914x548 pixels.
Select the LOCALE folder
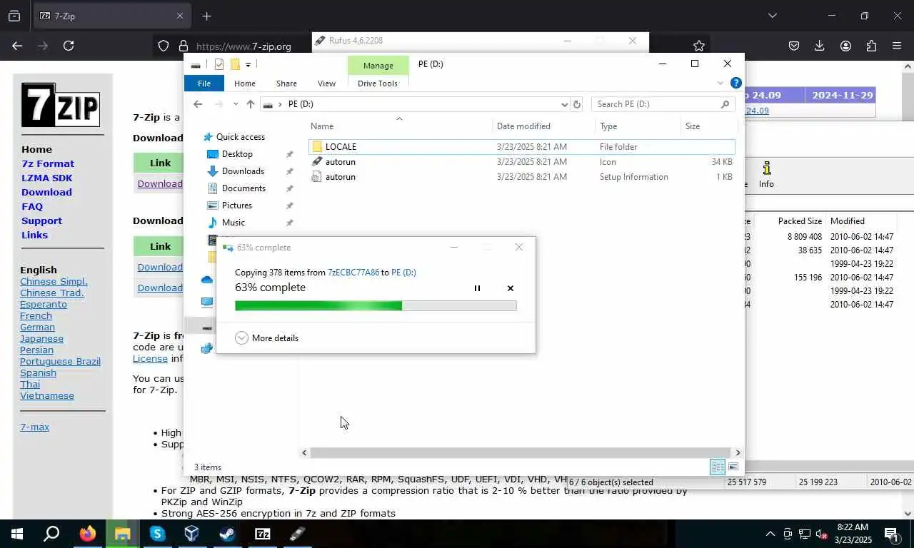522,147
